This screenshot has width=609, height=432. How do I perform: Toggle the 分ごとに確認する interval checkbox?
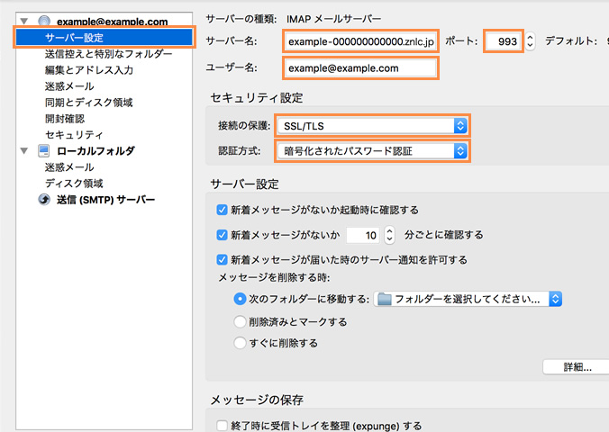(222, 235)
